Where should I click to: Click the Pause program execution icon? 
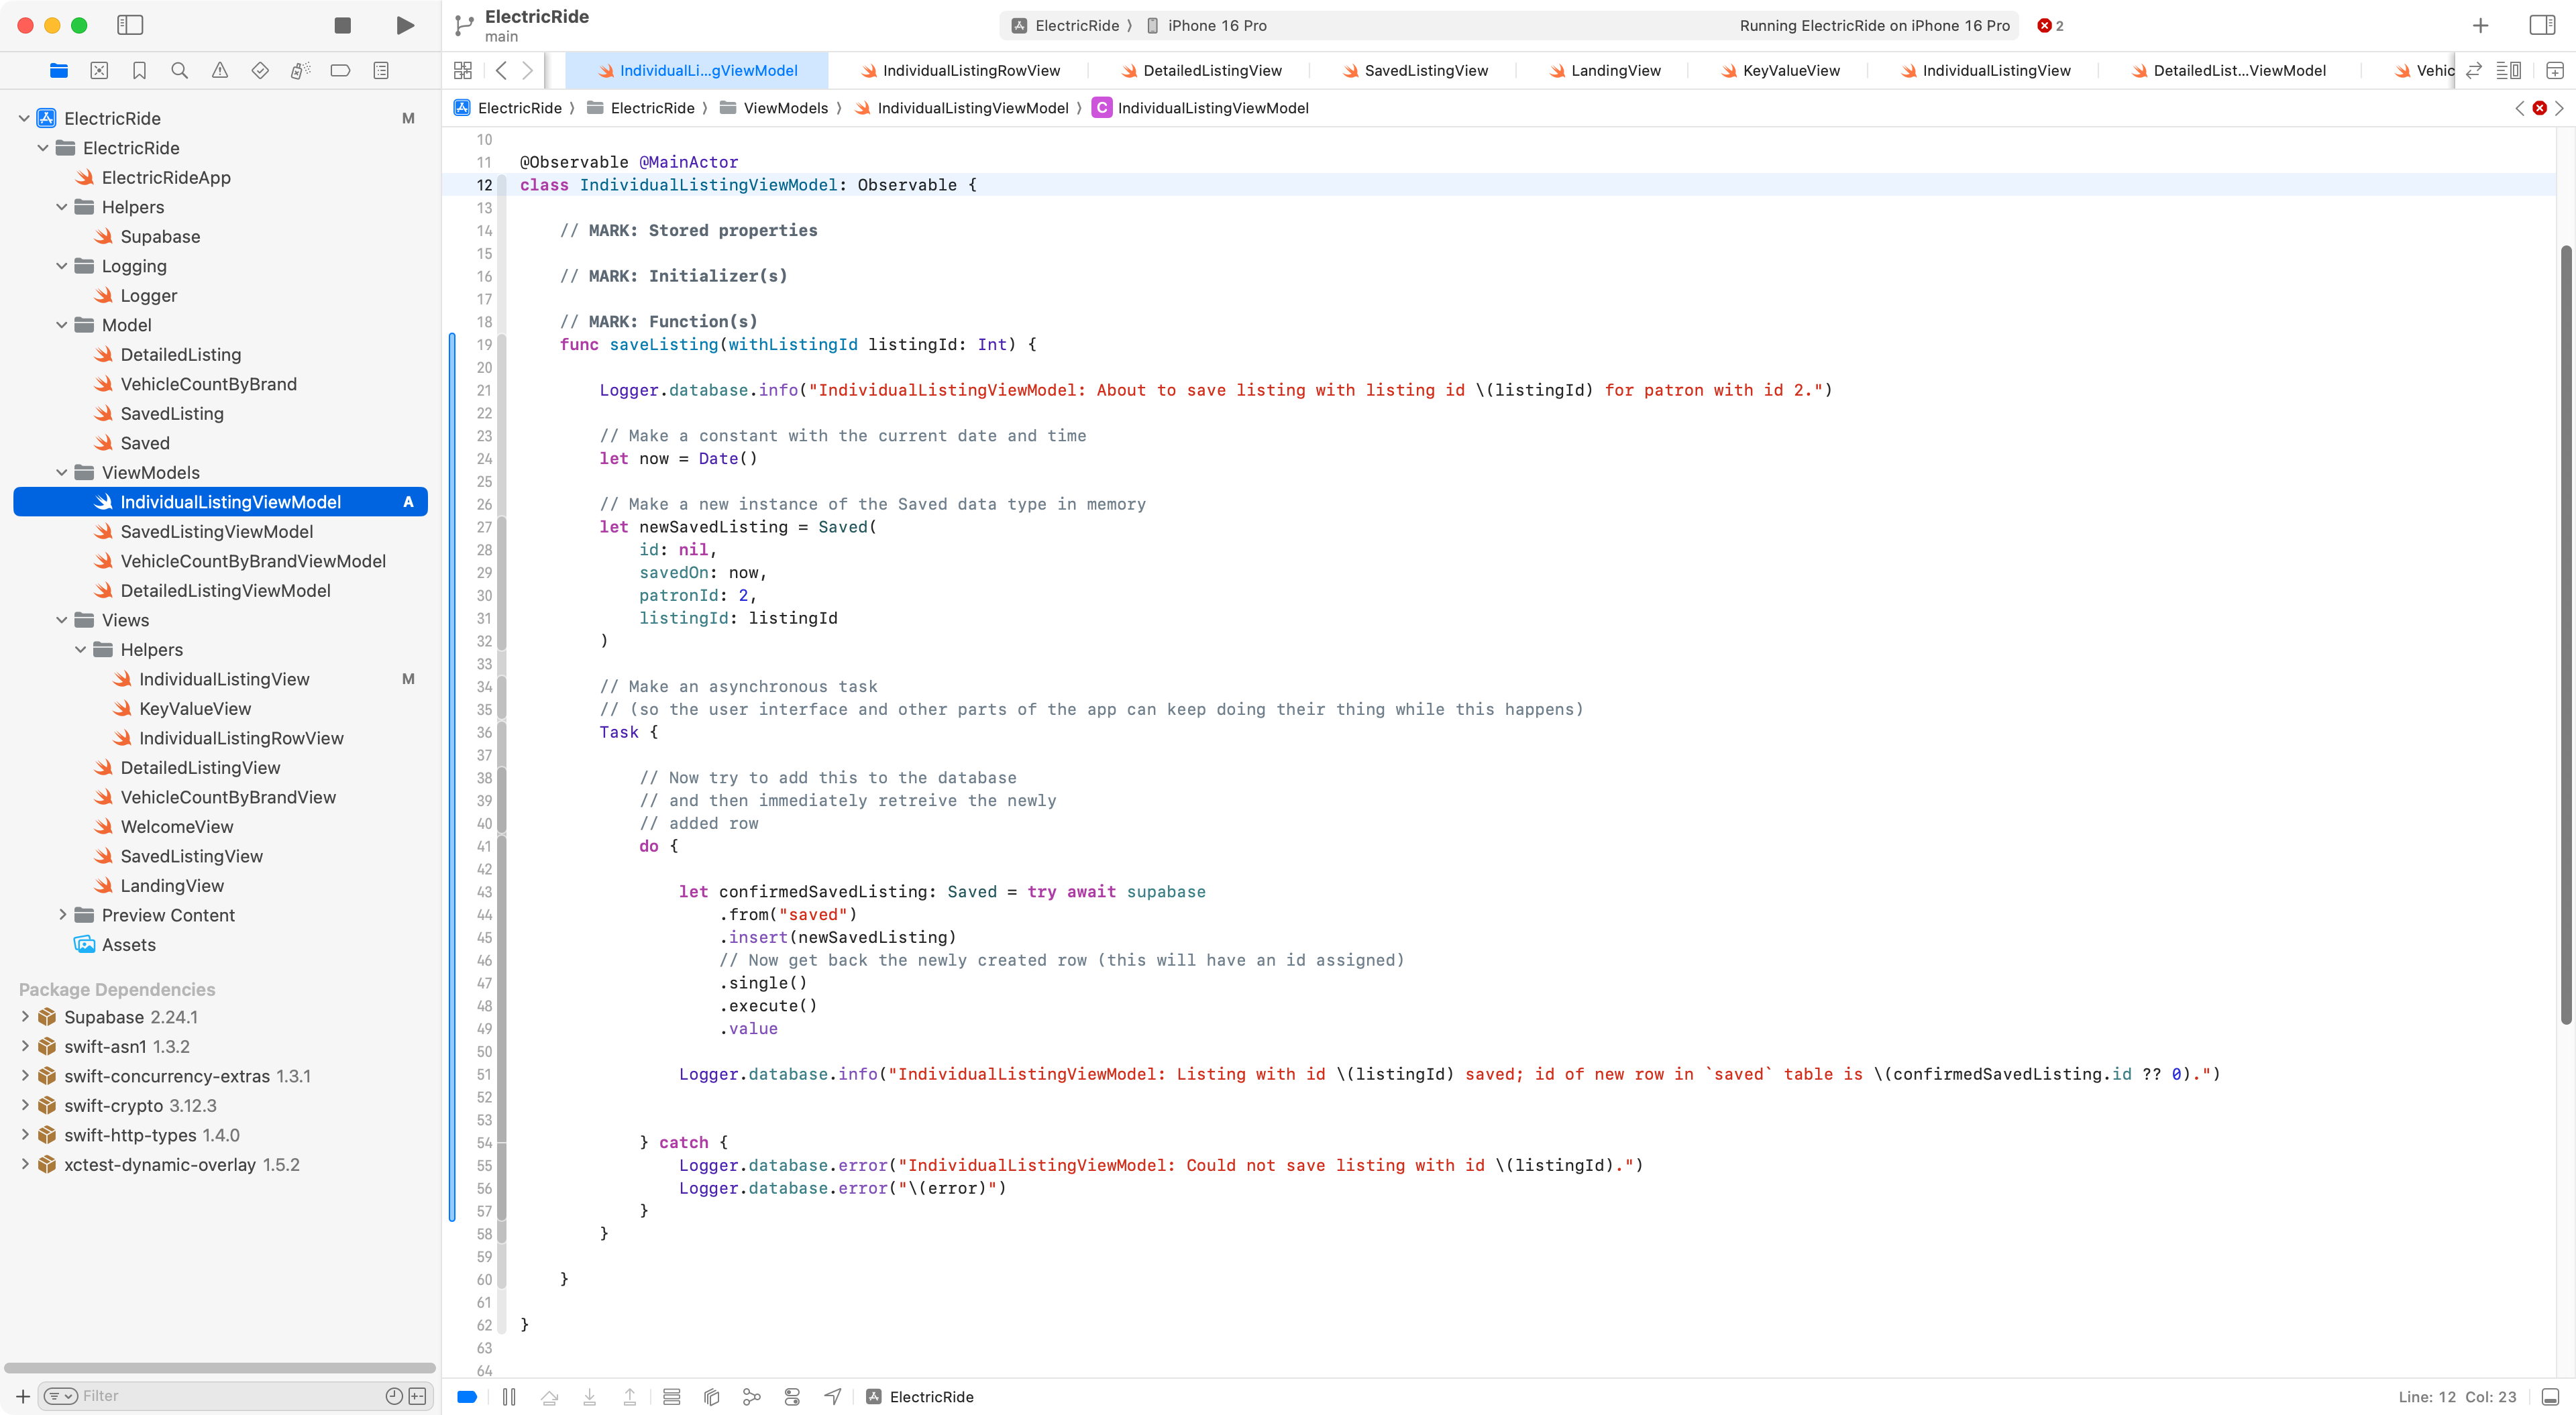coord(509,1396)
